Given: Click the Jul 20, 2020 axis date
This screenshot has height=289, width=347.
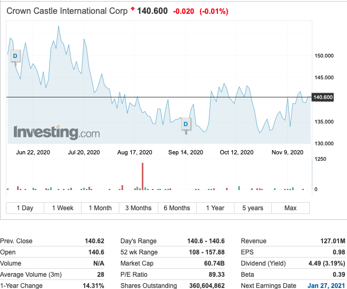Looking at the screenshot, I should [x=84, y=152].
